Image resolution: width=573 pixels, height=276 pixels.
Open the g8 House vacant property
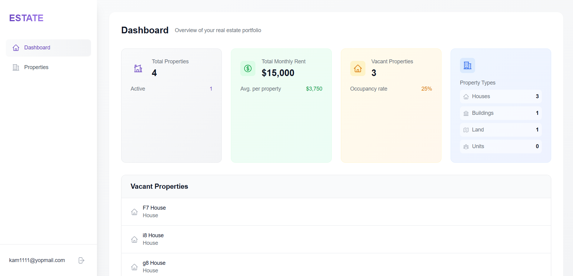click(x=336, y=265)
